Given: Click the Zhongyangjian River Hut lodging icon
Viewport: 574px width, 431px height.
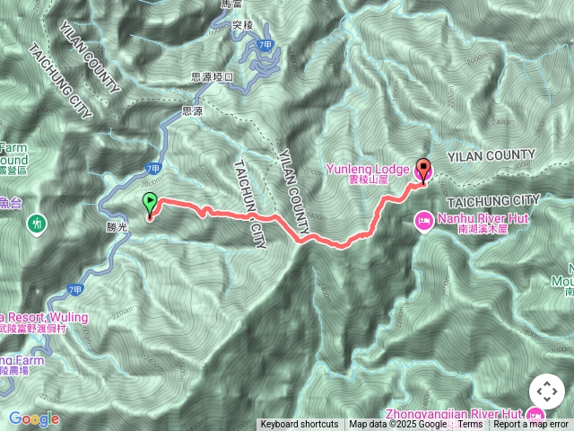Looking at the screenshot, I should (535, 417).
